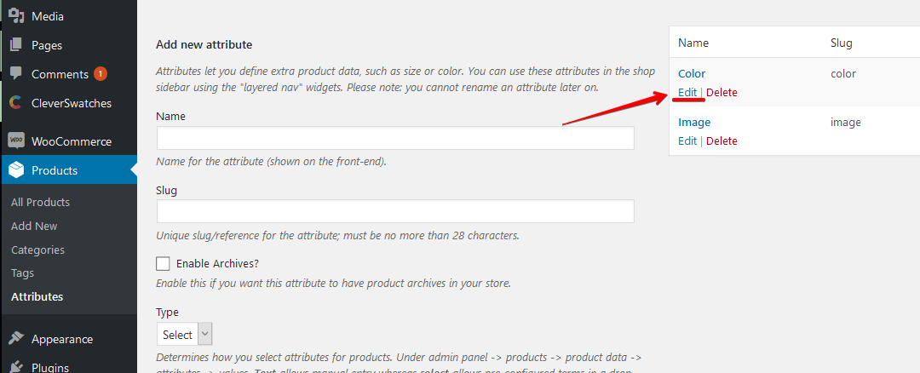
Task: Click the Appearance paintbrush icon
Action: [x=16, y=338]
